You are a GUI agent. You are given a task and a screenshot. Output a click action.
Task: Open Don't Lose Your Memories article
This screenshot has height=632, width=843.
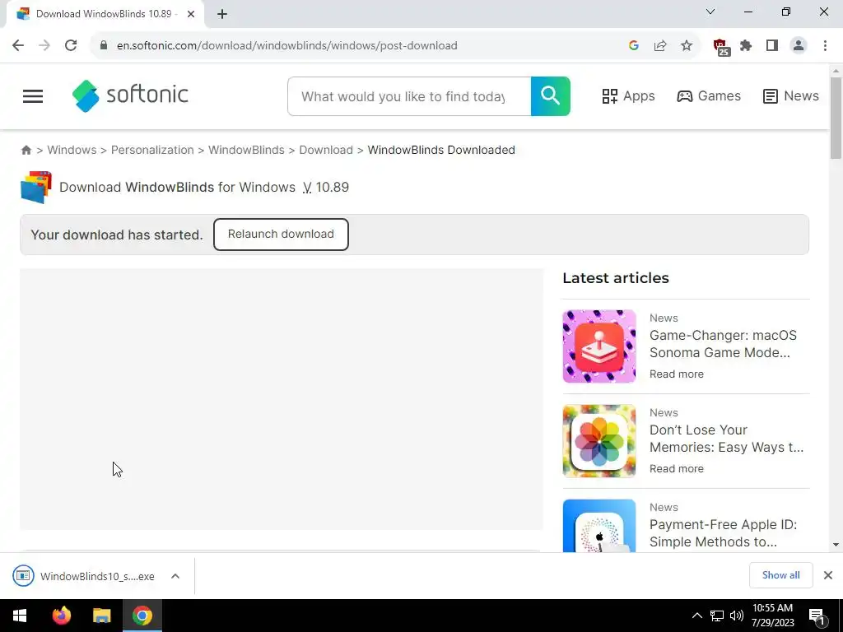click(726, 439)
